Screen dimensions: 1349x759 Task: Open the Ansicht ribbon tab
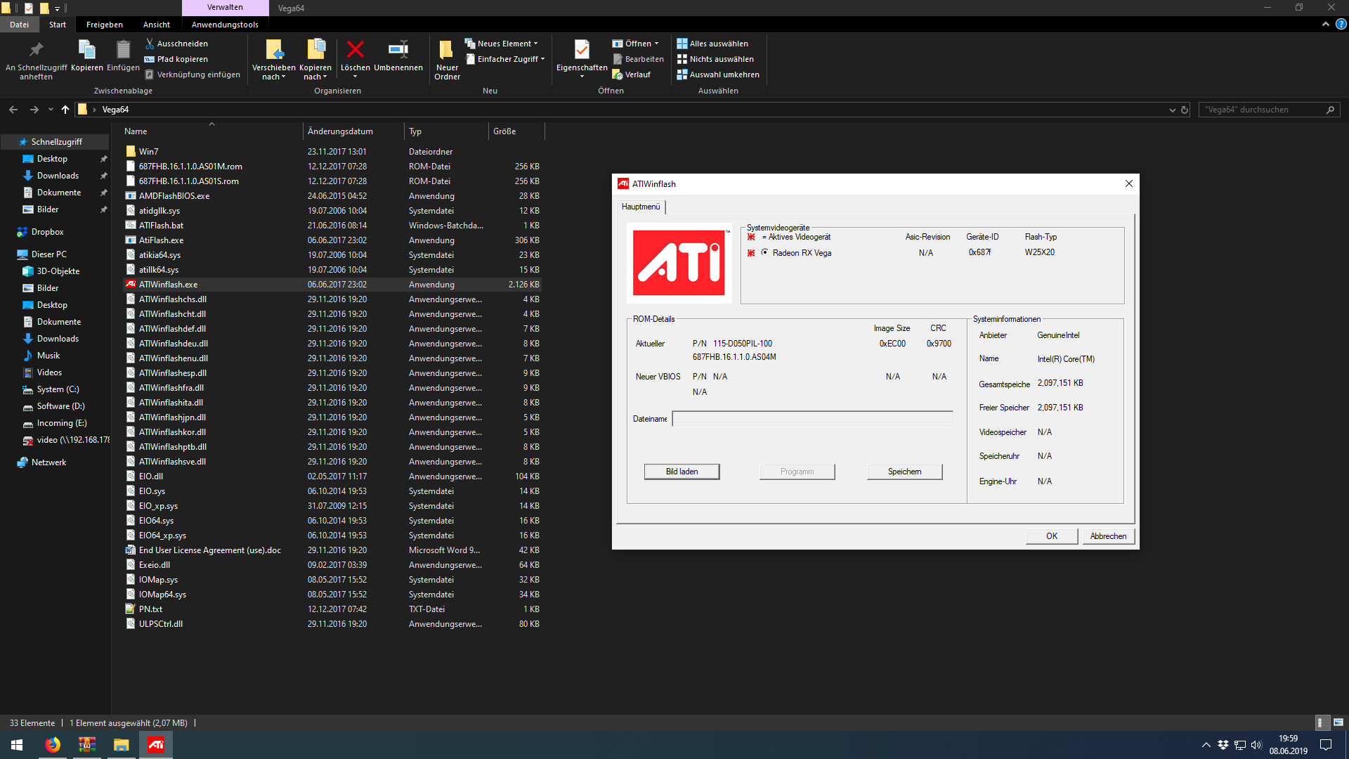(x=156, y=25)
